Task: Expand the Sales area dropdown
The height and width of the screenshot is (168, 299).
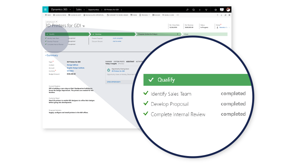Action: [x=80, y=10]
